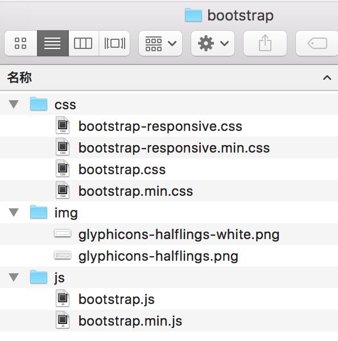
Task: Switch to Cover Flow view
Action: pos(114,43)
